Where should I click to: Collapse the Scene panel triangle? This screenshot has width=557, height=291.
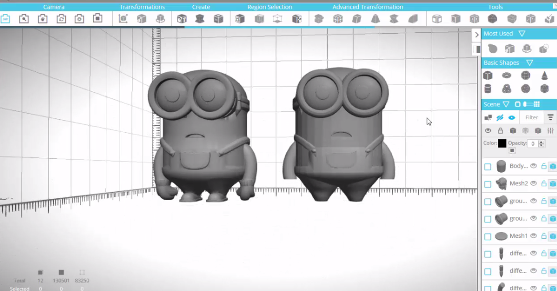[506, 104]
